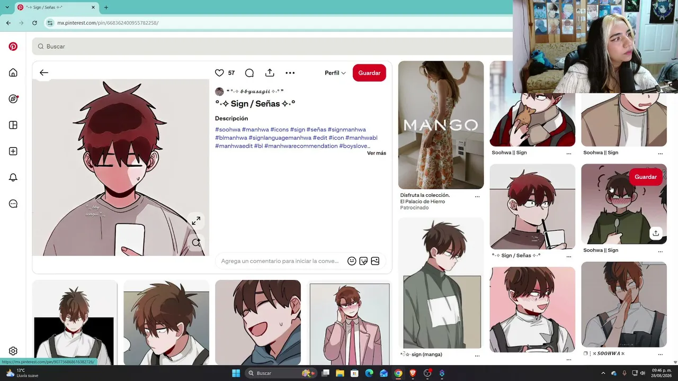
Task: Save the pin with the main Guardar button
Action: click(x=369, y=73)
